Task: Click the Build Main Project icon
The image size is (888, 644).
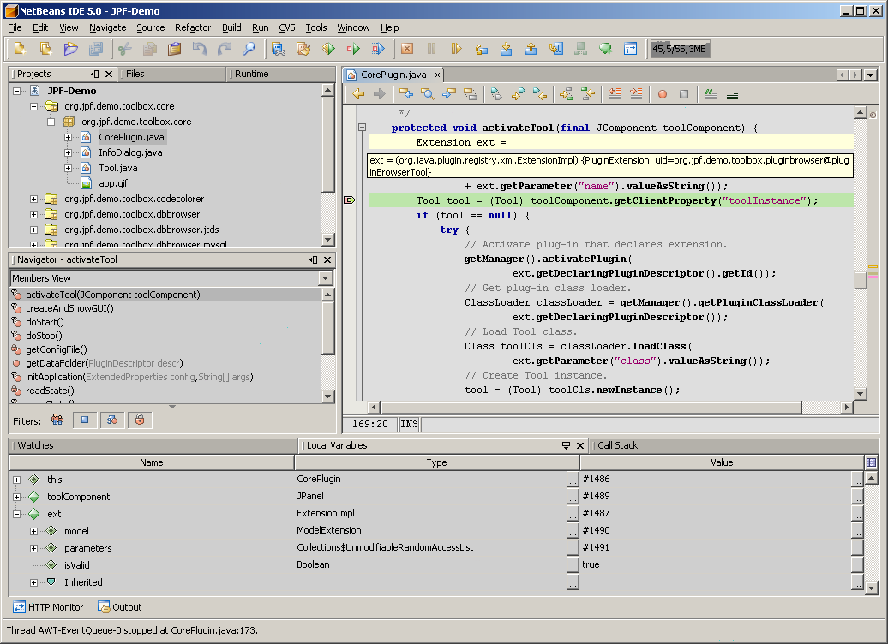Action: coord(278,49)
